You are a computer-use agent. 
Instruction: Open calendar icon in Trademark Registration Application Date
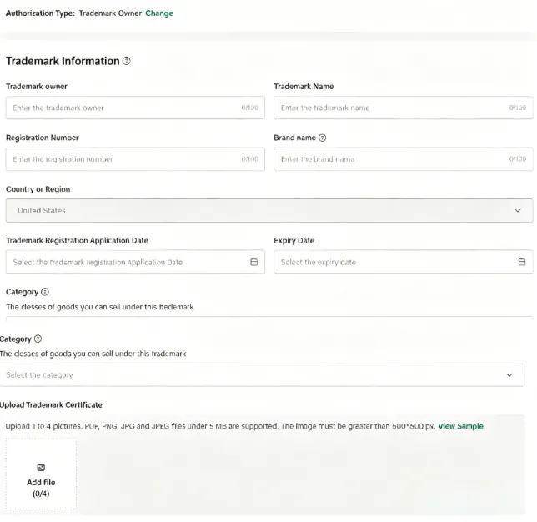(254, 262)
